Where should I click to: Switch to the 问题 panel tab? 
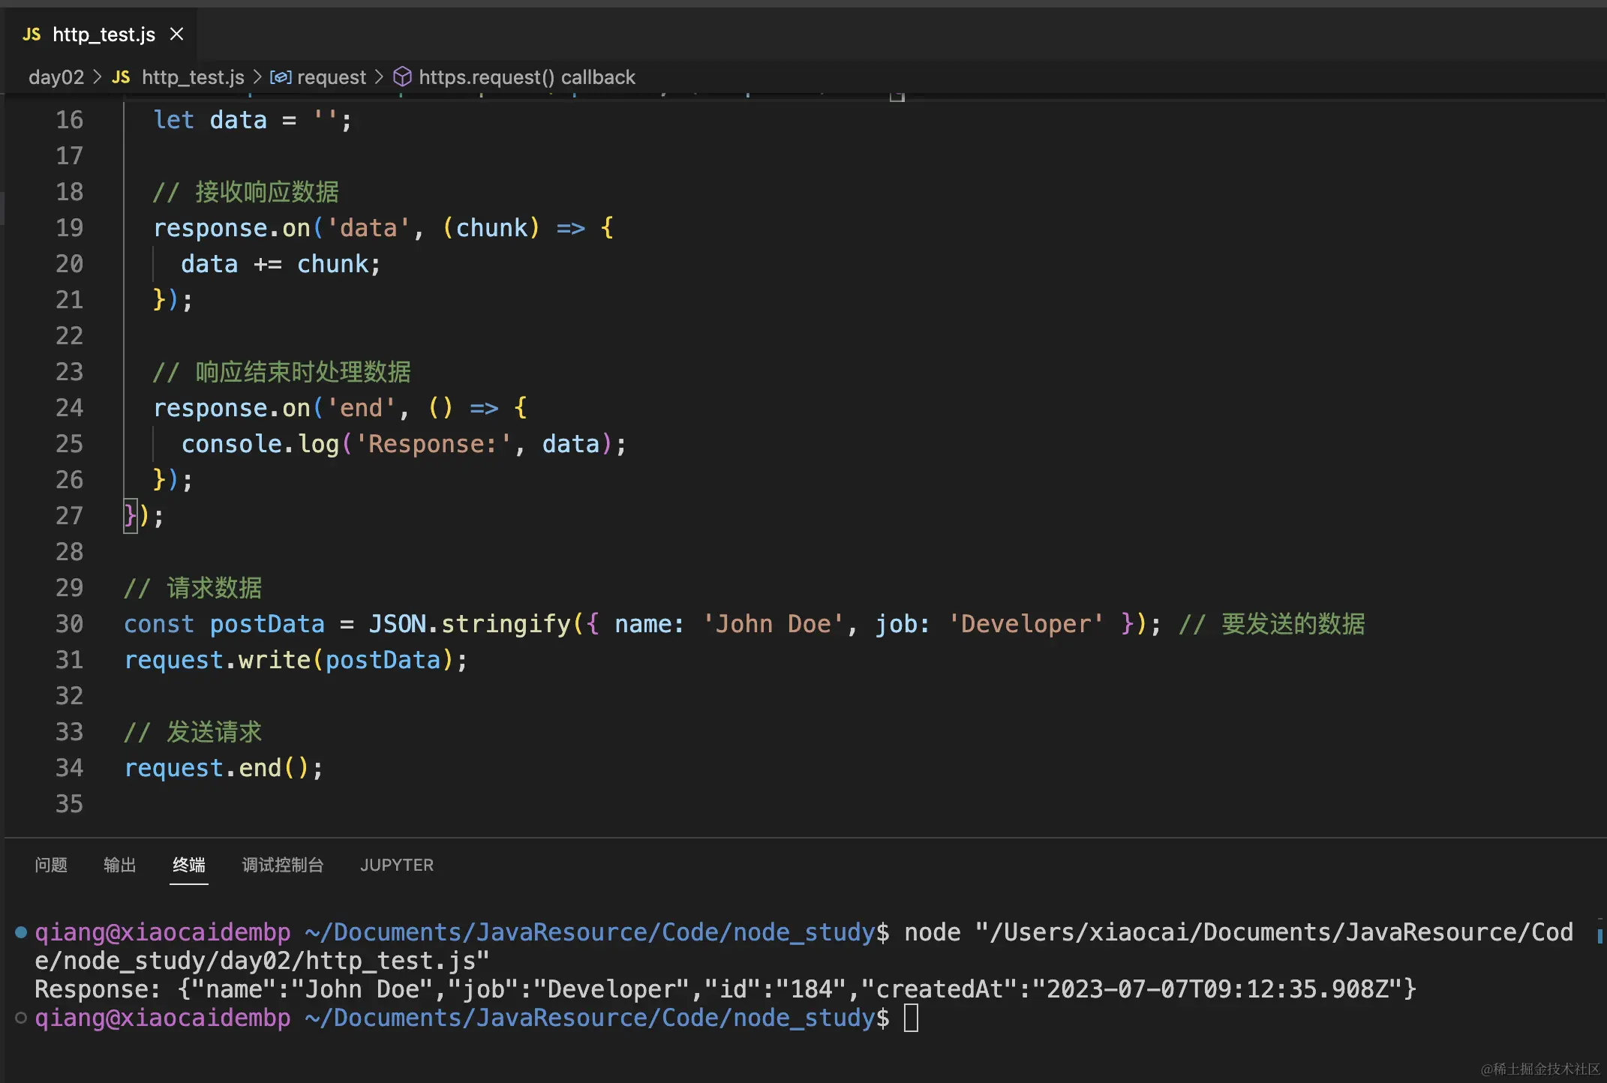pyautogui.click(x=51, y=865)
